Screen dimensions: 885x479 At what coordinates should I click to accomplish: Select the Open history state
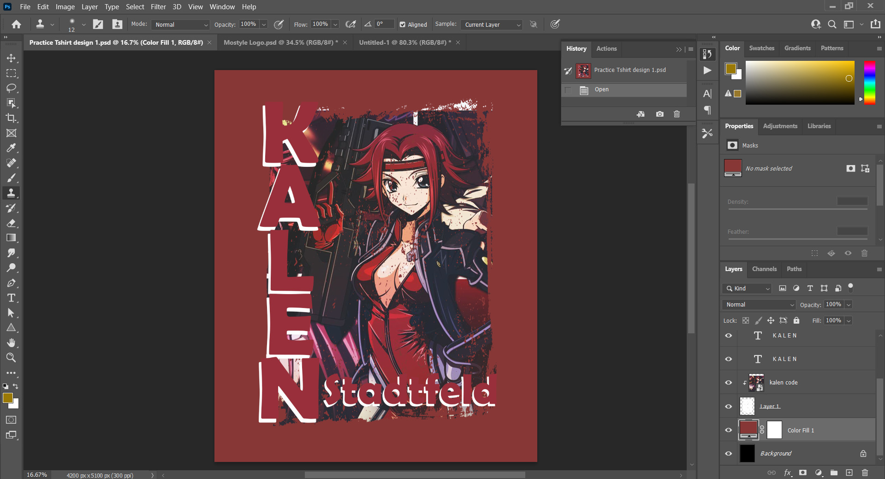click(601, 89)
